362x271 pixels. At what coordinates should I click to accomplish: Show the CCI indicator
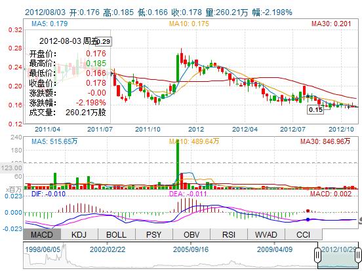(304, 234)
